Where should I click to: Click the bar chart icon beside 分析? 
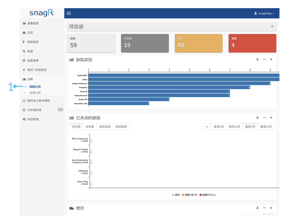click(24, 79)
